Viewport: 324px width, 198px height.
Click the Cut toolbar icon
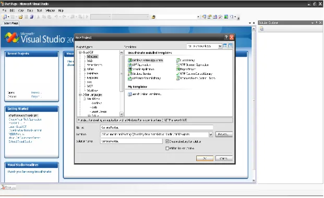pos(38,17)
